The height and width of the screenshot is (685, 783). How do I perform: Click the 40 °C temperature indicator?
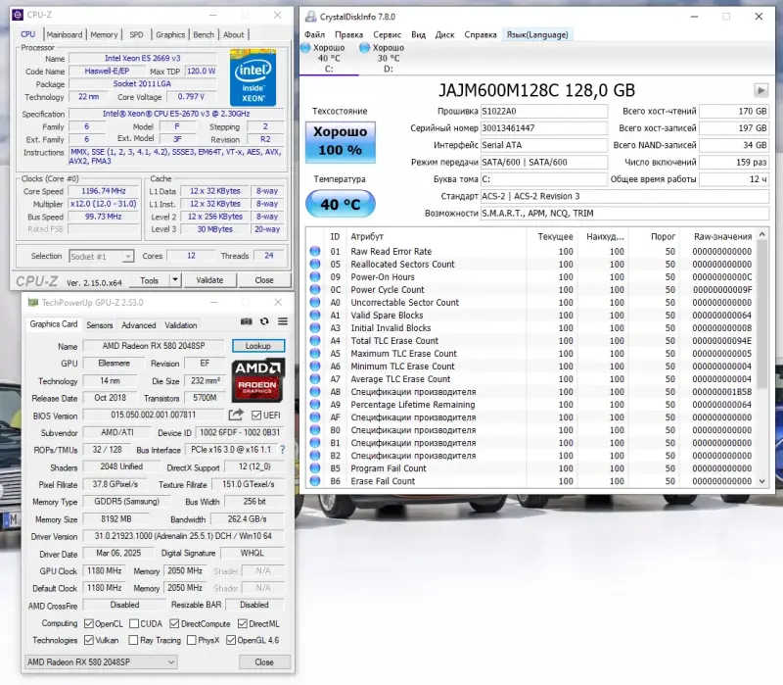pyautogui.click(x=340, y=204)
